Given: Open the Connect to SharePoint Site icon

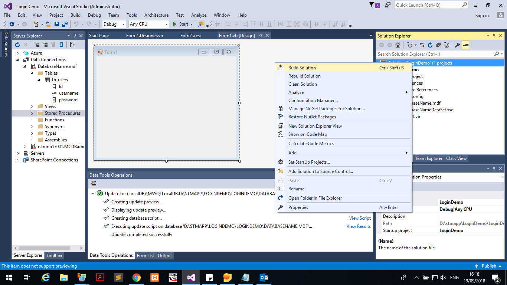Looking at the screenshot, I should [x=61, y=44].
